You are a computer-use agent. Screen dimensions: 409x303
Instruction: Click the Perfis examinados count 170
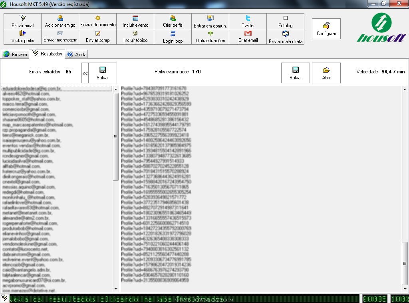point(197,72)
